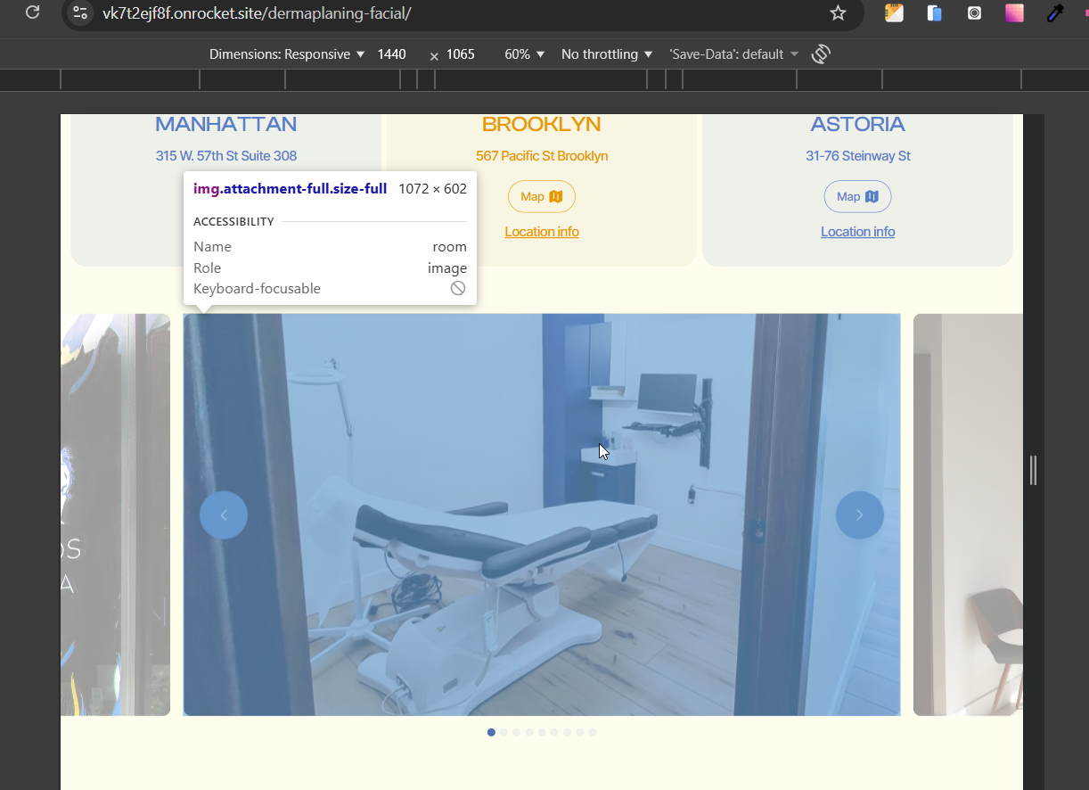This screenshot has height=790, width=1089.
Task: Click address 31-76 Steinway St
Action: (x=858, y=156)
